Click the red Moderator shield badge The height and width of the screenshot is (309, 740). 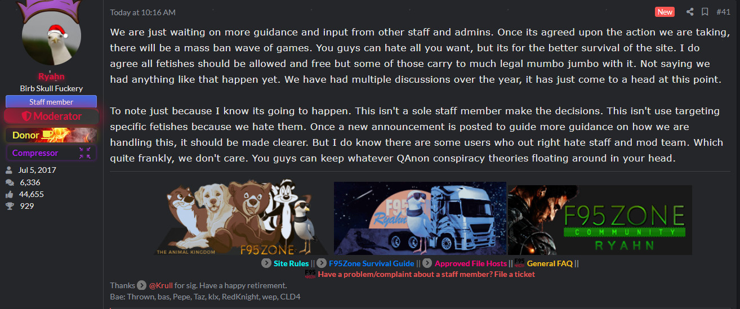[51, 117]
